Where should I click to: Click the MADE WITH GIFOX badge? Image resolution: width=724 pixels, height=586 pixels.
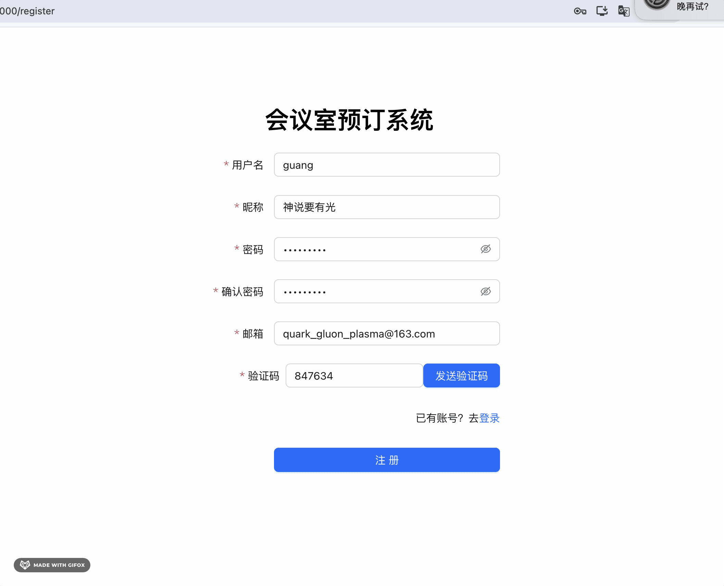(x=59, y=565)
